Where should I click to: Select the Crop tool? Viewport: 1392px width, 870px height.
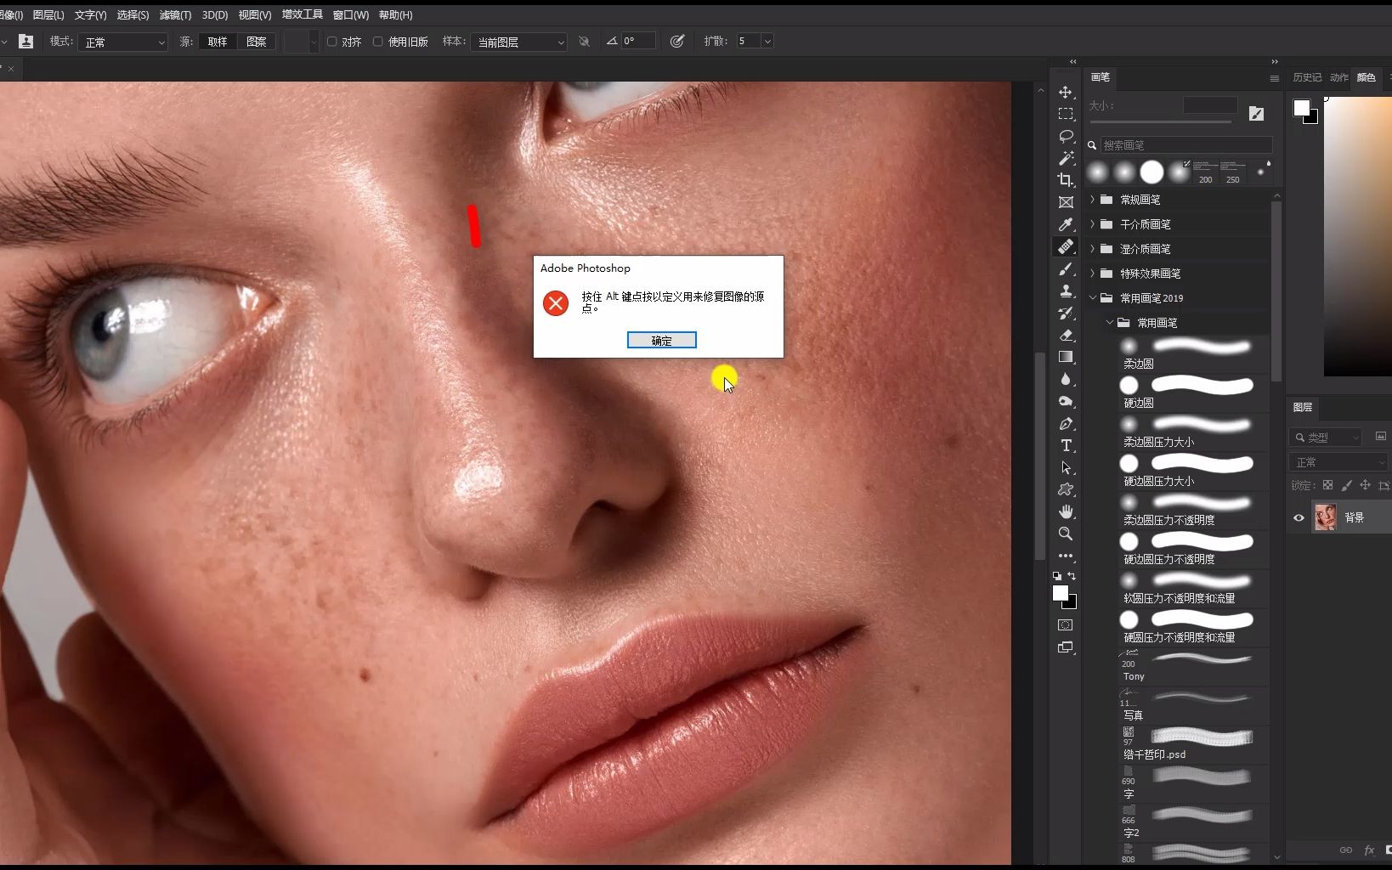tap(1066, 180)
